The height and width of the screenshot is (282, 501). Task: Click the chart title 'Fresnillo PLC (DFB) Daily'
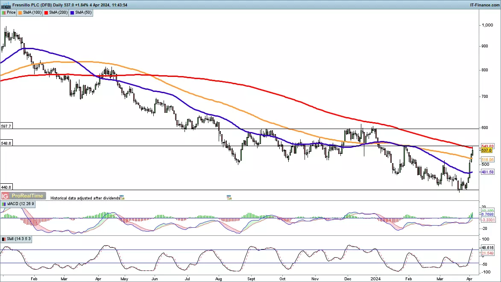click(38, 5)
